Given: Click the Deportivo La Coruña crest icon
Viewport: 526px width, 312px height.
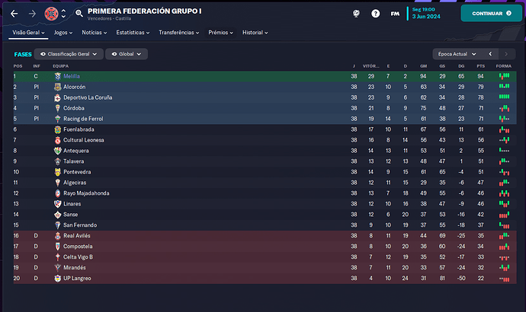Looking at the screenshot, I should 58,97.
